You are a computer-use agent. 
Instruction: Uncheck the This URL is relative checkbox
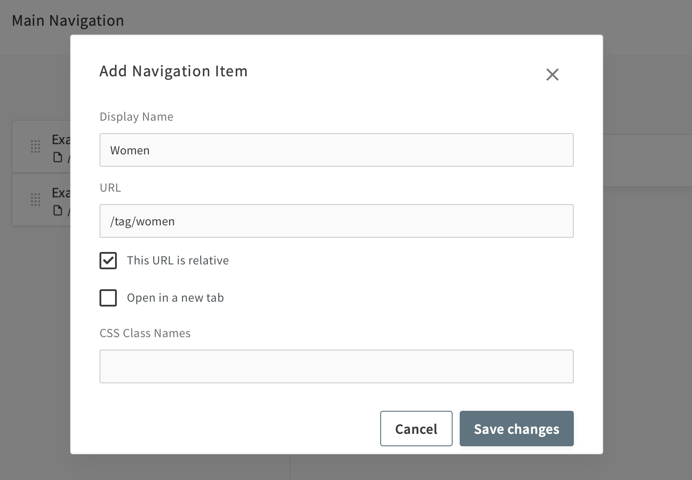point(108,260)
